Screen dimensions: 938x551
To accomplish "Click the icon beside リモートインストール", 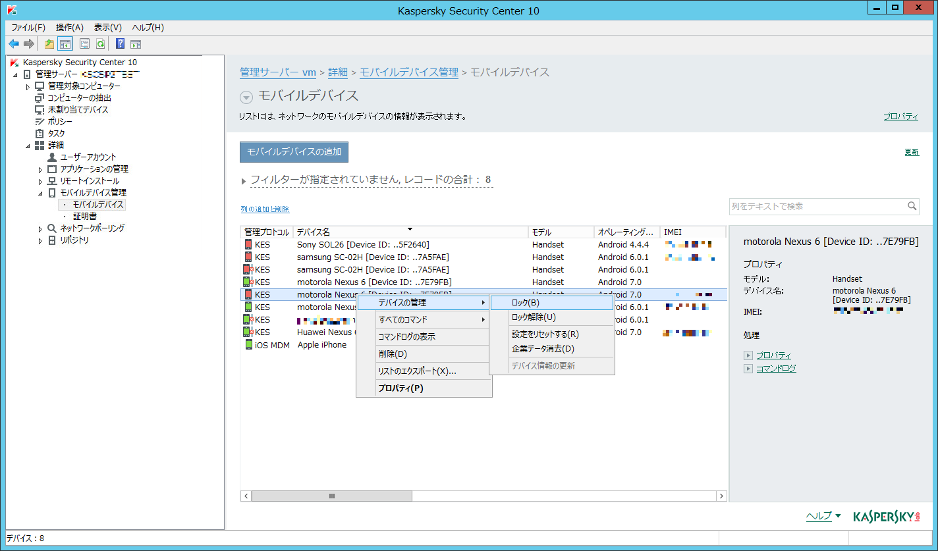I will point(52,181).
